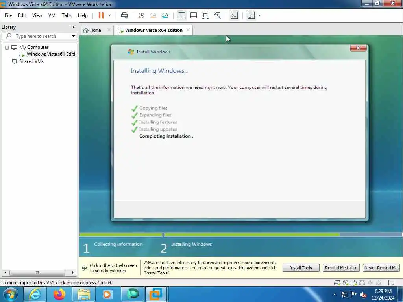Open the View menu
This screenshot has height=302, width=403.
(x=37, y=15)
